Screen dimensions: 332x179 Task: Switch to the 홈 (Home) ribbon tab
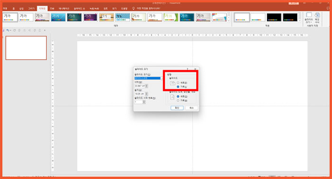pyautogui.click(x=14, y=9)
